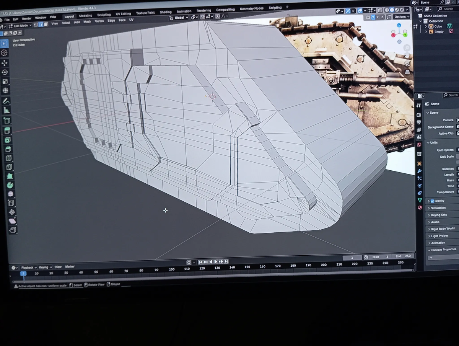Select the Inset Faces tool

[x=8, y=140]
